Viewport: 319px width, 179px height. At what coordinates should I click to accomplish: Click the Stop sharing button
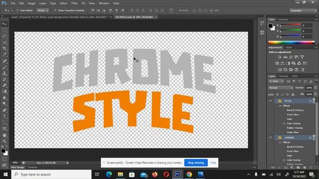coord(196,163)
